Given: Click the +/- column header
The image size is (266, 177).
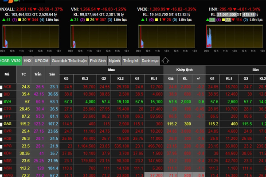Looking at the screenshot, I should pos(199,79).
